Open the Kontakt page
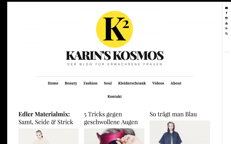Screen dimensions: 231x144 pyautogui.click(x=114, y=96)
